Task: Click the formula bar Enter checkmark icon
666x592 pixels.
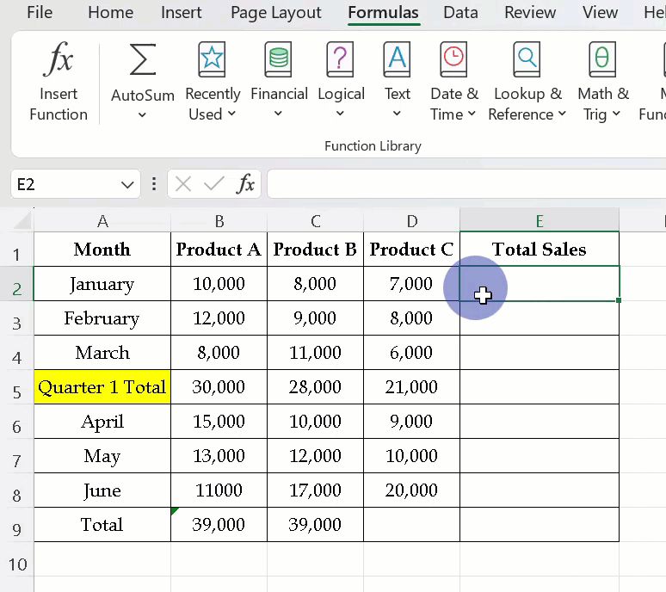Action: pos(213,184)
